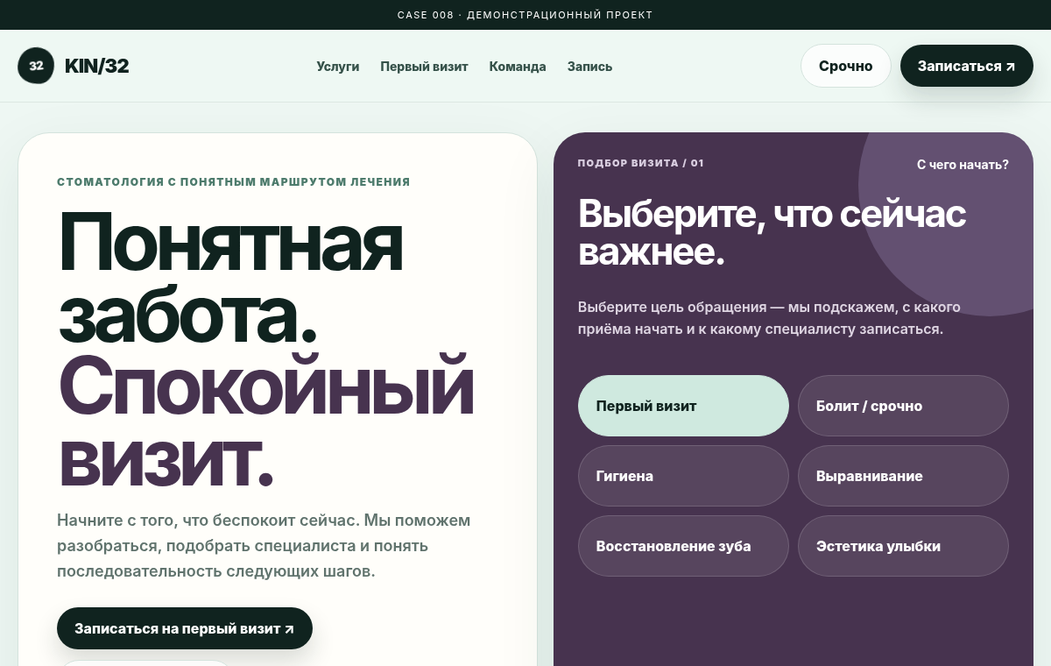The image size is (1051, 666).
Task: Choose the Гигиена option chip
Action: 683,476
